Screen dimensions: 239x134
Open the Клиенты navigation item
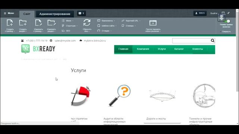click(x=198, y=49)
